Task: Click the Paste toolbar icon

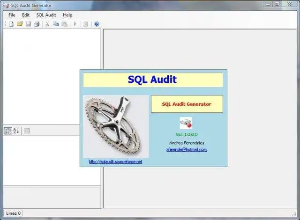Action: [65, 24]
